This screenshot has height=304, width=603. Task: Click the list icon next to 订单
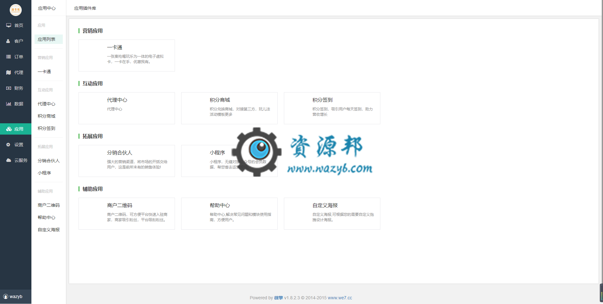pyautogui.click(x=8, y=56)
